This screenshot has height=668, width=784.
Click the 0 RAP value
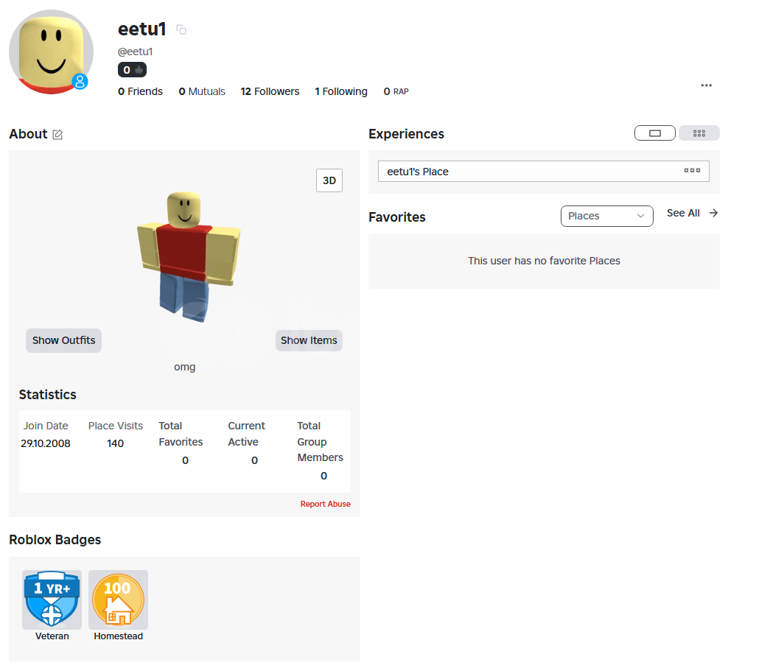click(x=396, y=91)
